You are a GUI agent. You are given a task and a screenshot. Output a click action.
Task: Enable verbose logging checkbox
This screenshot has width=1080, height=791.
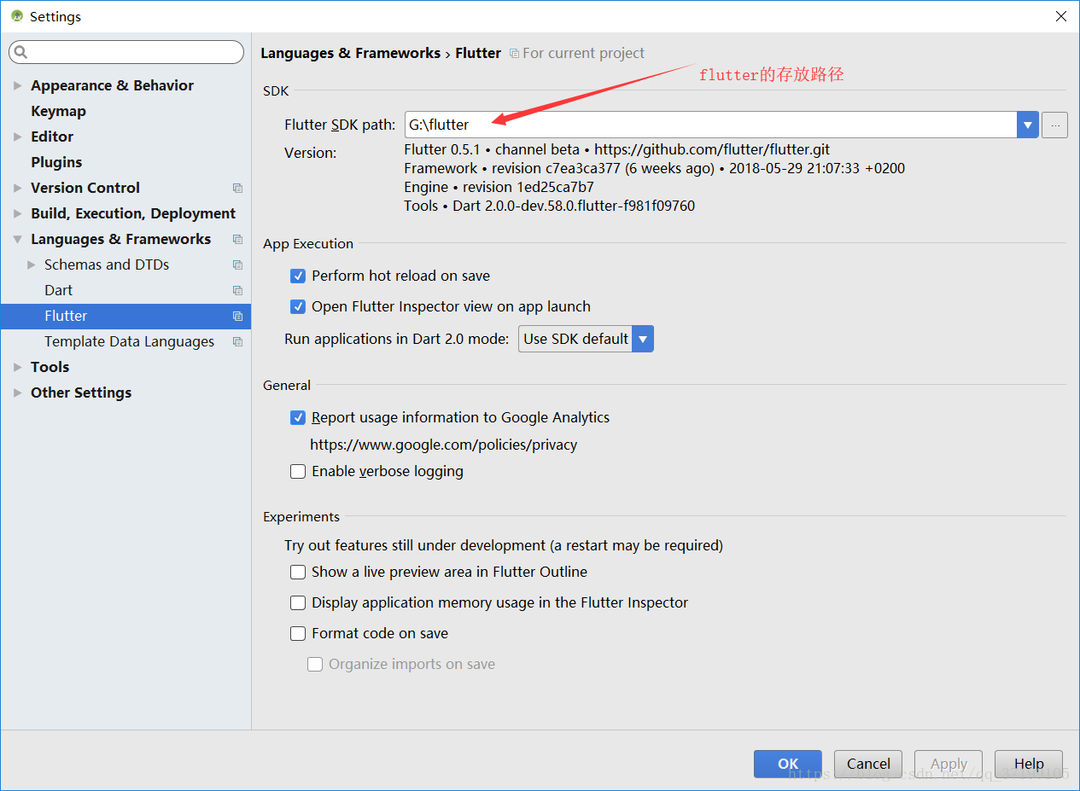click(x=298, y=471)
